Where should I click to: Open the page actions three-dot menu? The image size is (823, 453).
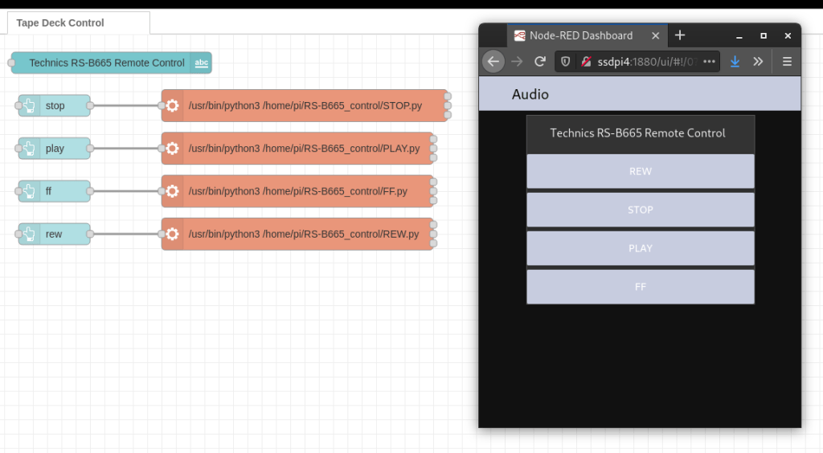tap(708, 61)
